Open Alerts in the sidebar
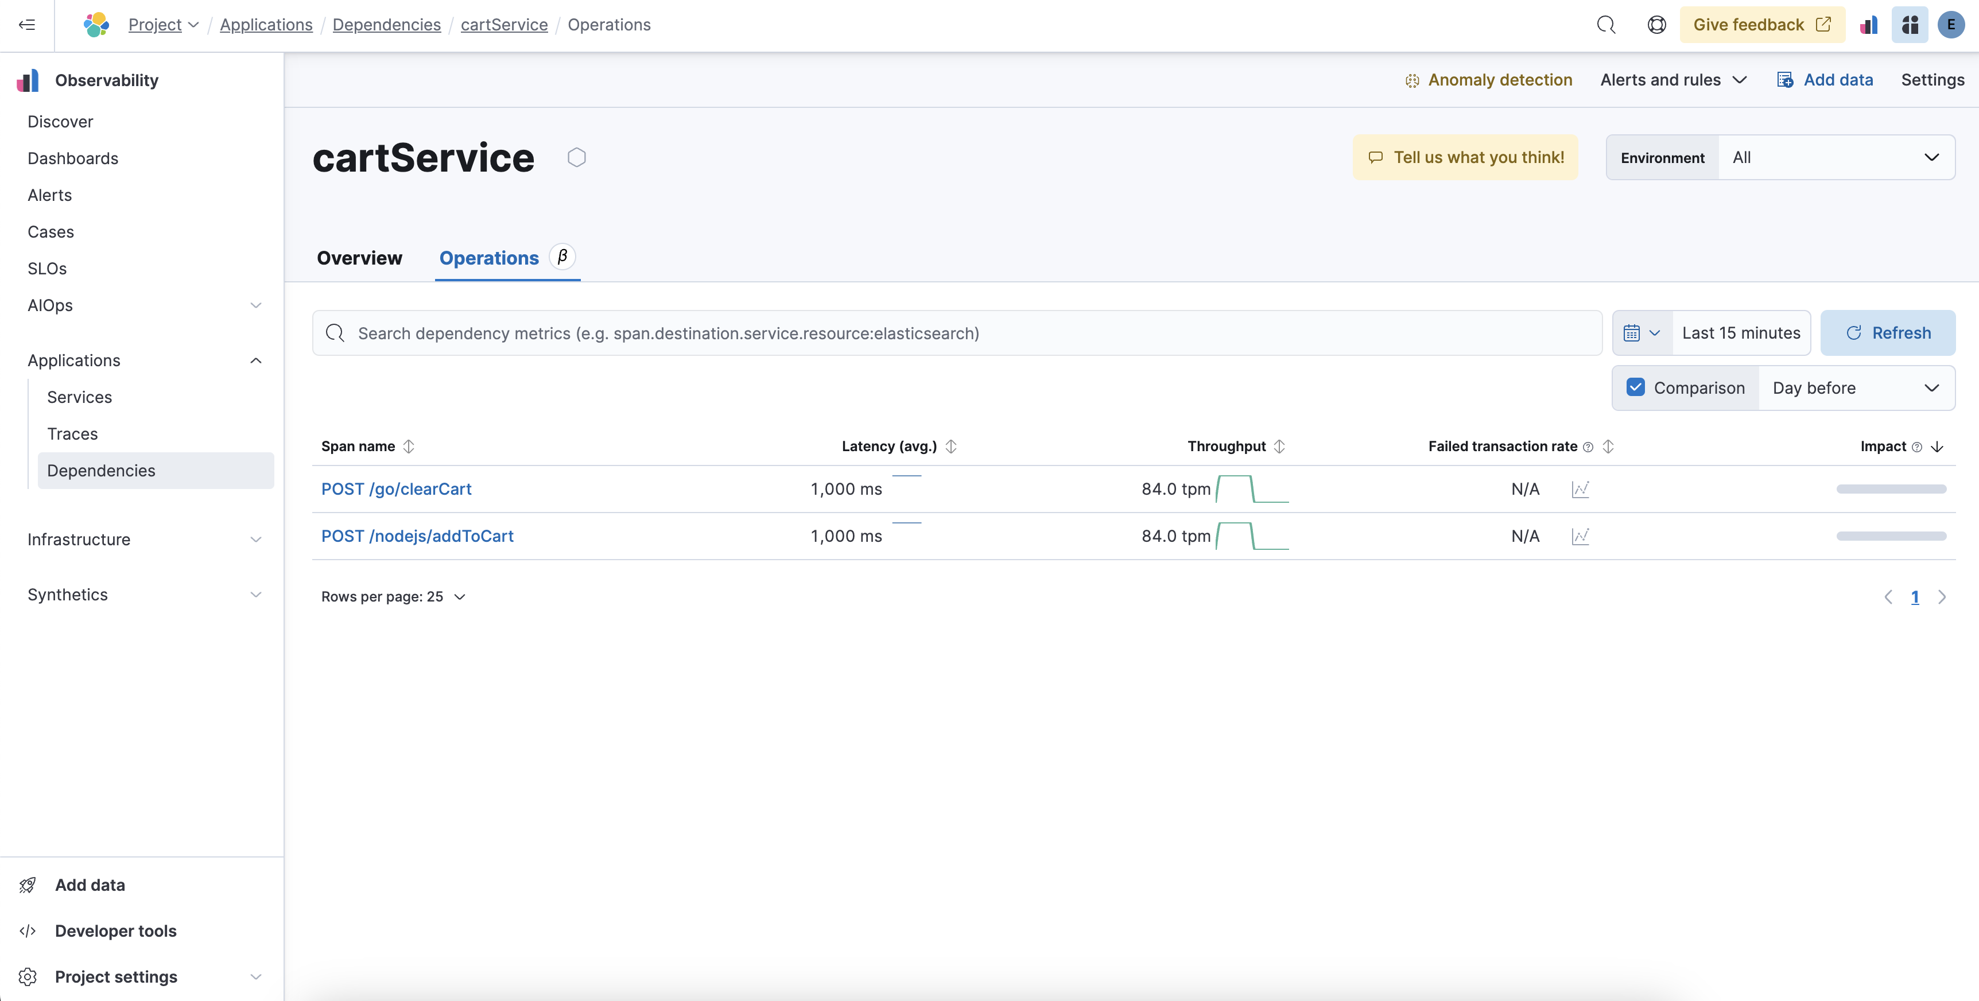Image resolution: width=1979 pixels, height=1001 pixels. [50, 196]
